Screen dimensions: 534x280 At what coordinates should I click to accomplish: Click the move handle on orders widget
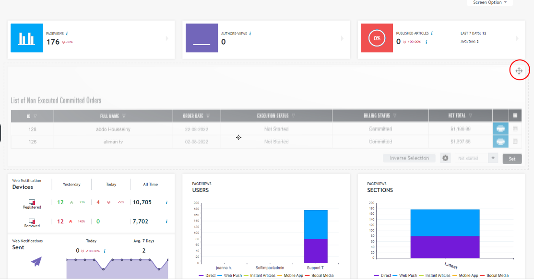pos(519,71)
